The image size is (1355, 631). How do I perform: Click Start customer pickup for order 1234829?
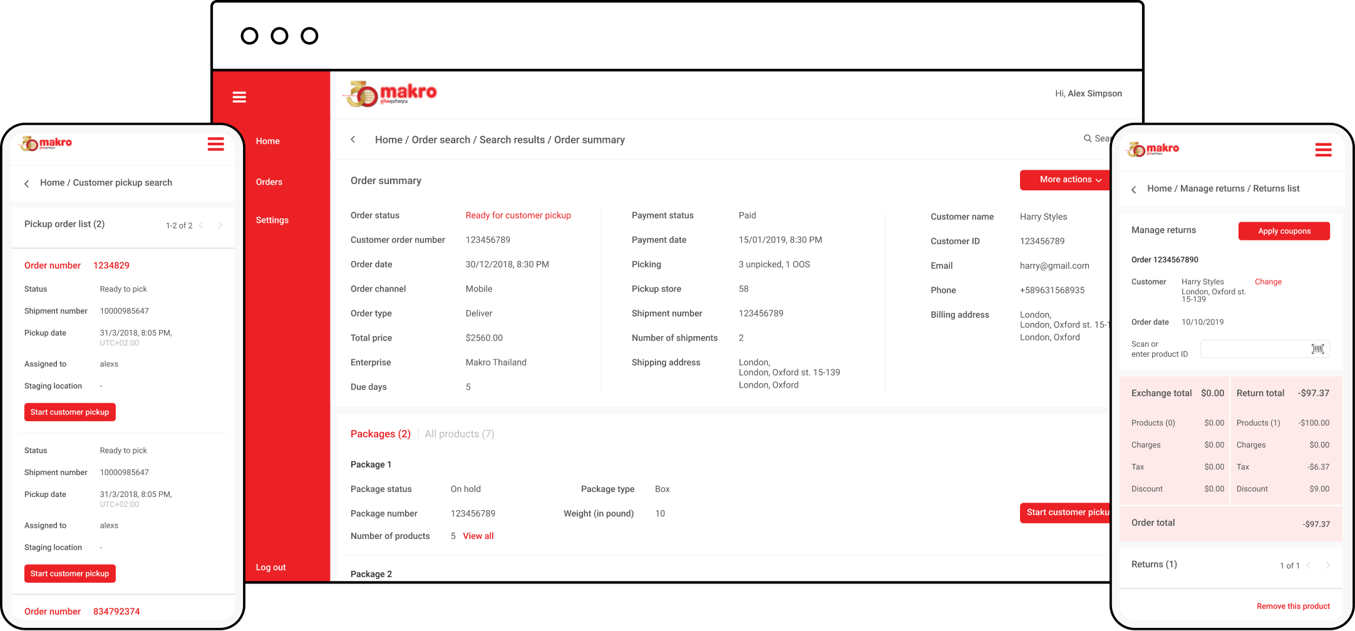70,412
